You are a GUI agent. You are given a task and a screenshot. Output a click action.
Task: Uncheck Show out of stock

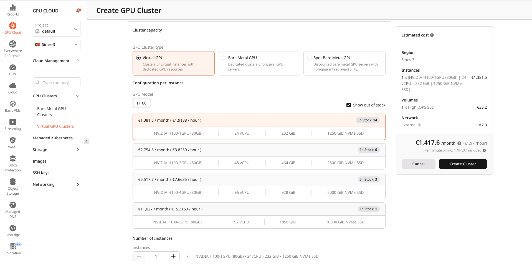point(349,105)
